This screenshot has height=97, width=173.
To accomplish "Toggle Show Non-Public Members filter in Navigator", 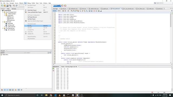I will pyautogui.click(x=10, y=90).
